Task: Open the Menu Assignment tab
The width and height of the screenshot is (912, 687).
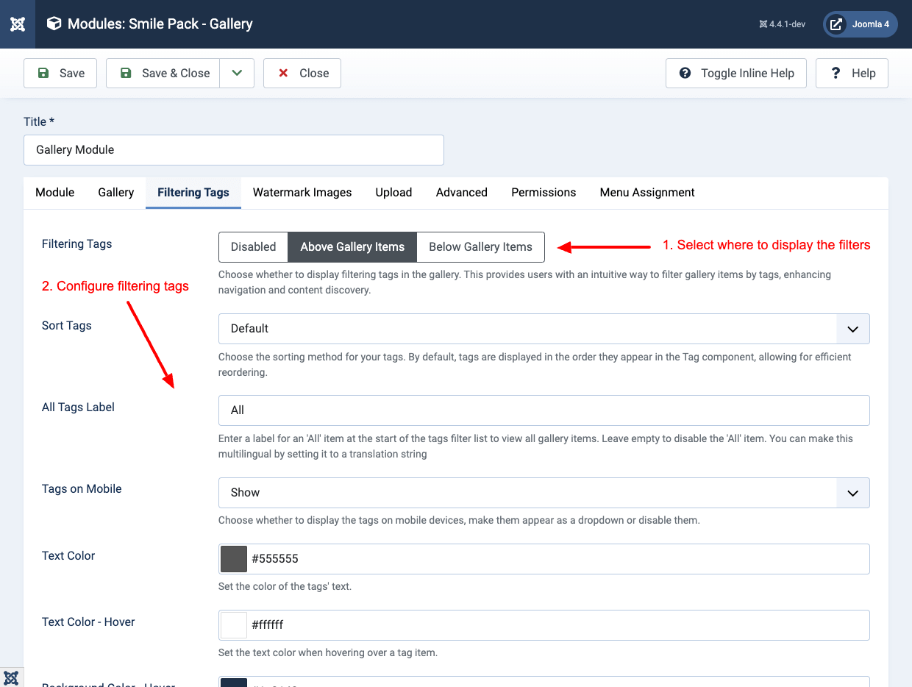Action: [x=647, y=192]
